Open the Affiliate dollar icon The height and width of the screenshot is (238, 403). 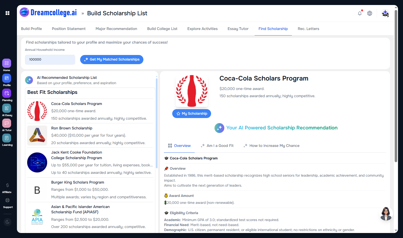click(7, 185)
